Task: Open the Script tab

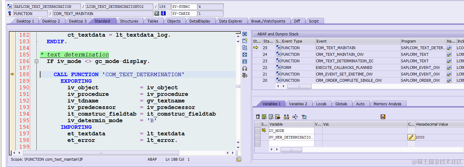Action: (x=314, y=21)
